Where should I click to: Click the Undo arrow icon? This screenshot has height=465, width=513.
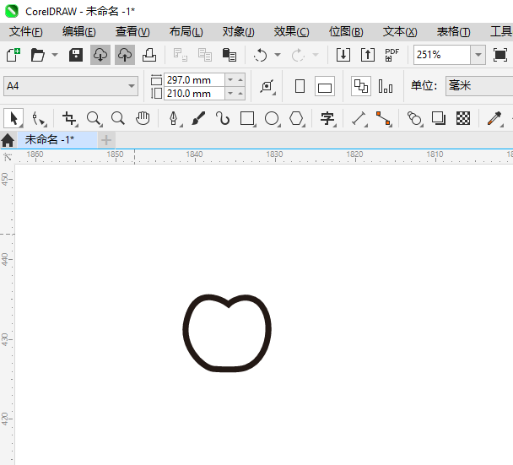261,55
